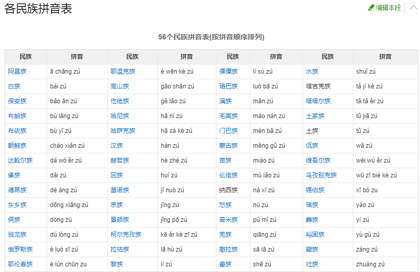Image resolution: width=420 pixels, height=272 pixels.
Task: Open the 珞巴族 link
Action: pos(229,86)
